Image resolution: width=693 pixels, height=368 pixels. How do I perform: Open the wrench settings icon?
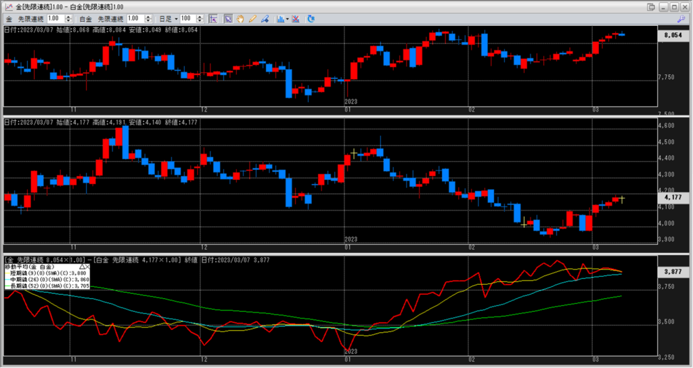click(681, 18)
